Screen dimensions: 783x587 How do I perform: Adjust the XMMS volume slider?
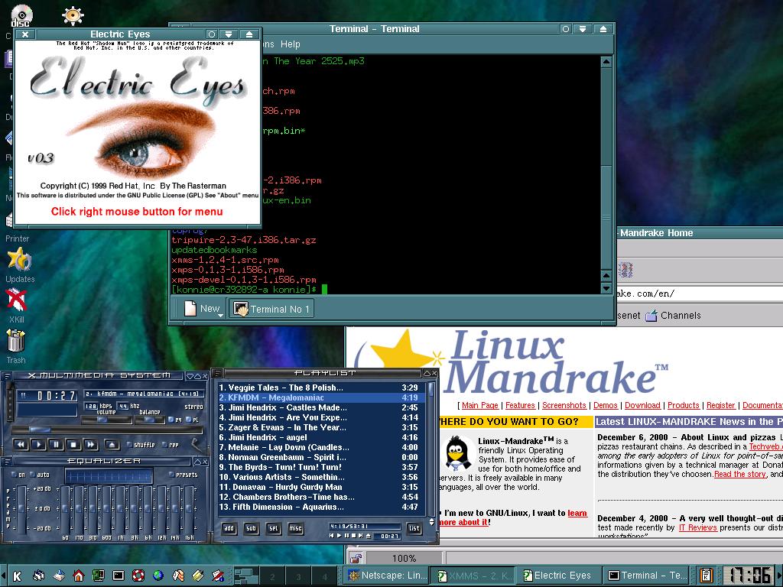pyautogui.click(x=101, y=420)
